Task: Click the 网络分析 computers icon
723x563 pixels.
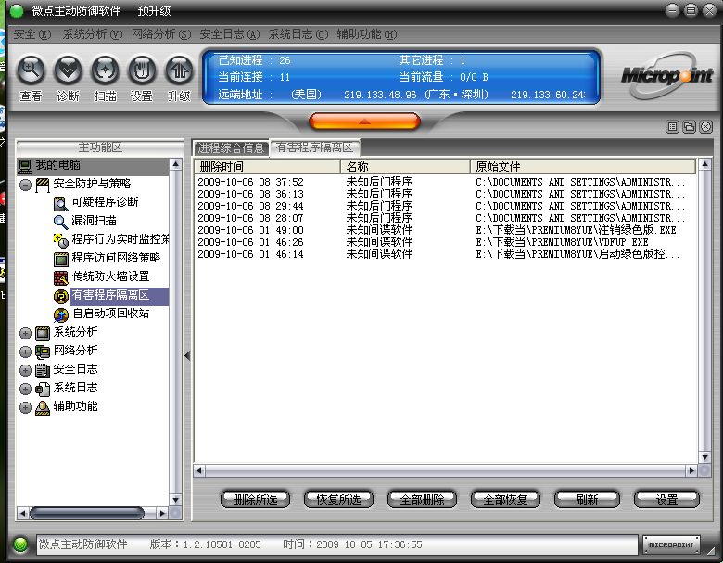Action: [43, 352]
